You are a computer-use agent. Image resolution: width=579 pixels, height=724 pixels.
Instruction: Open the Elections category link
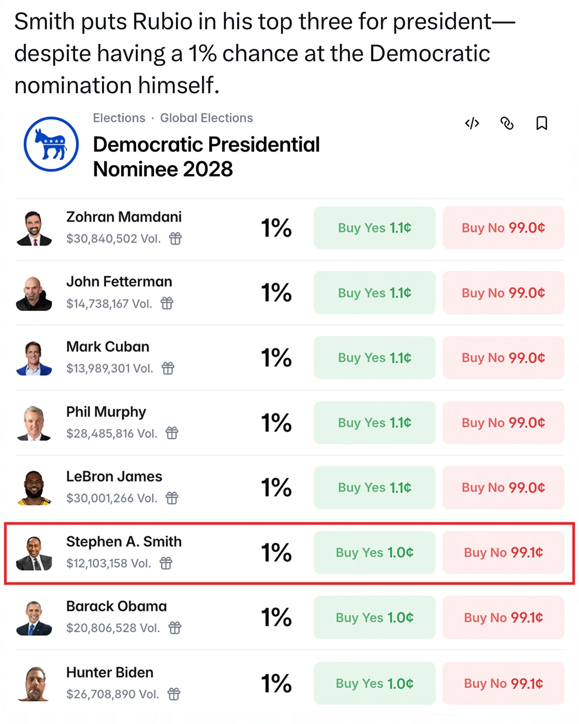click(119, 118)
